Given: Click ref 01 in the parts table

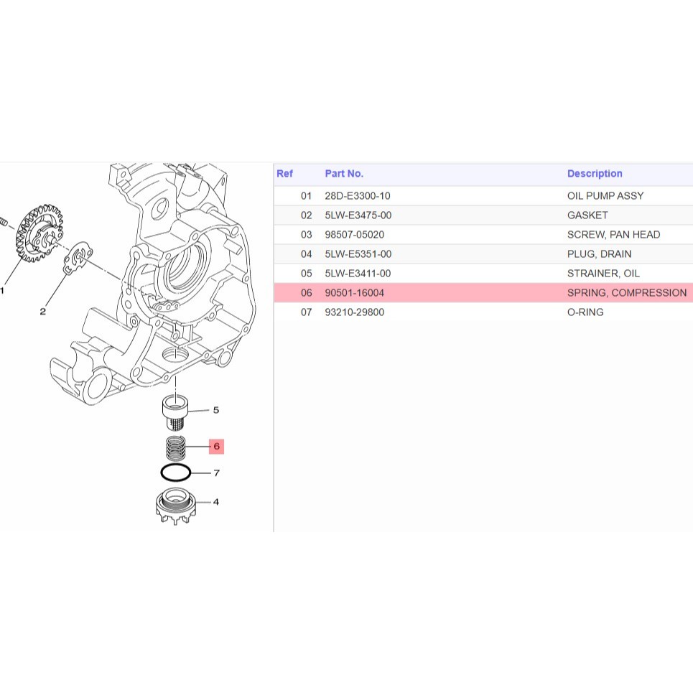Looking at the screenshot, I should 306,196.
